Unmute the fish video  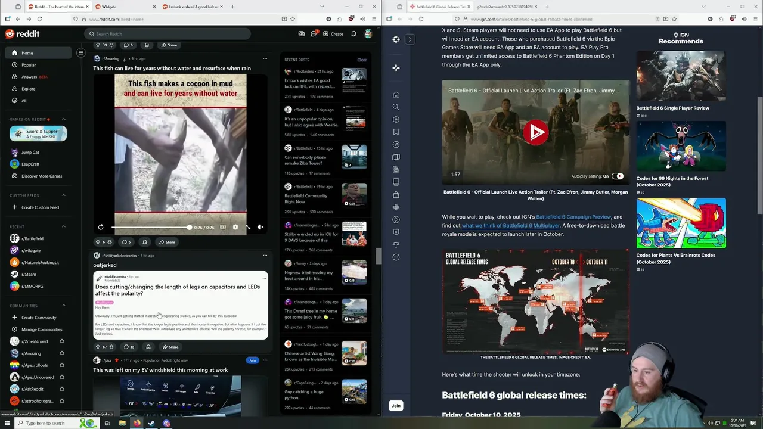point(260,227)
